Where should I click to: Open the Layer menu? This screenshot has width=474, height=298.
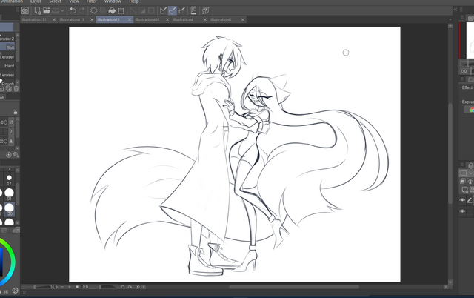(36, 1)
